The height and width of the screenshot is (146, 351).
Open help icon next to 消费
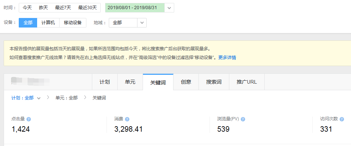(127, 119)
